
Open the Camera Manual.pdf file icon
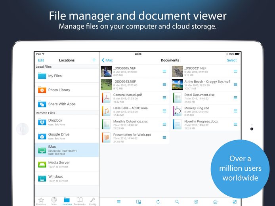pos(106,98)
